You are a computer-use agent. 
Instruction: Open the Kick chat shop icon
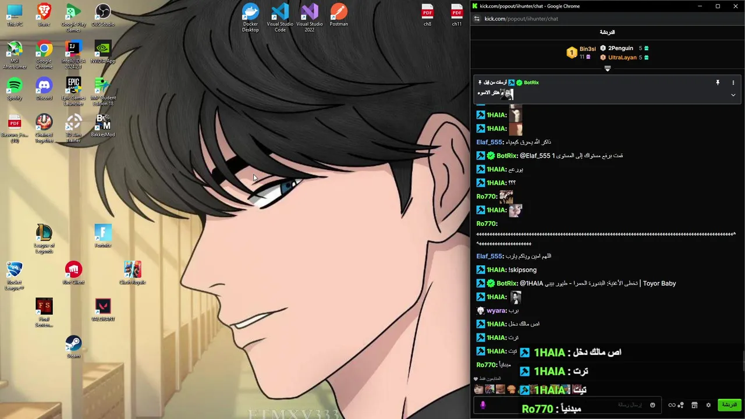point(694,405)
